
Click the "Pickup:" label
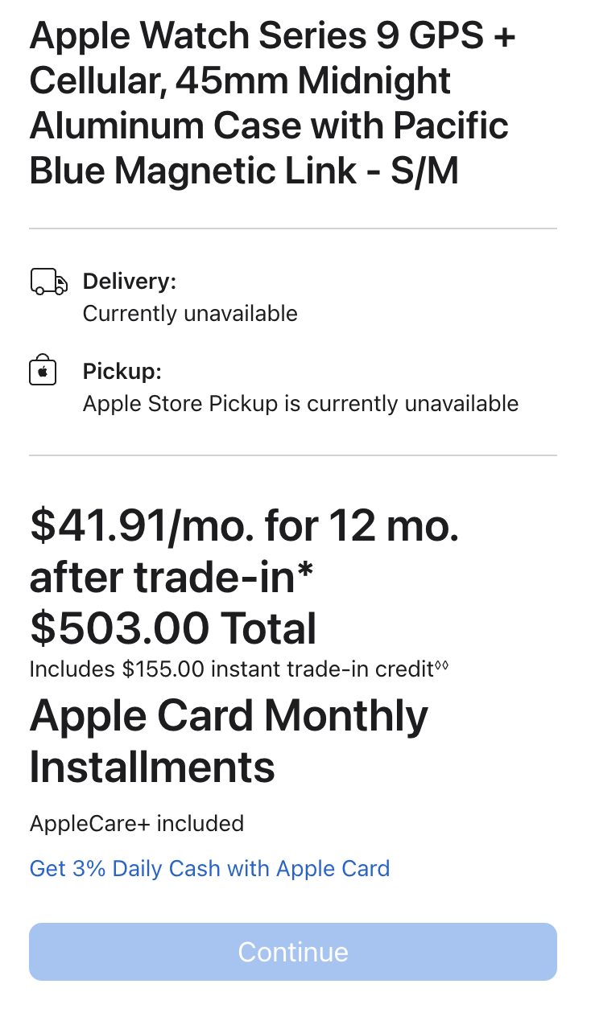click(x=122, y=372)
